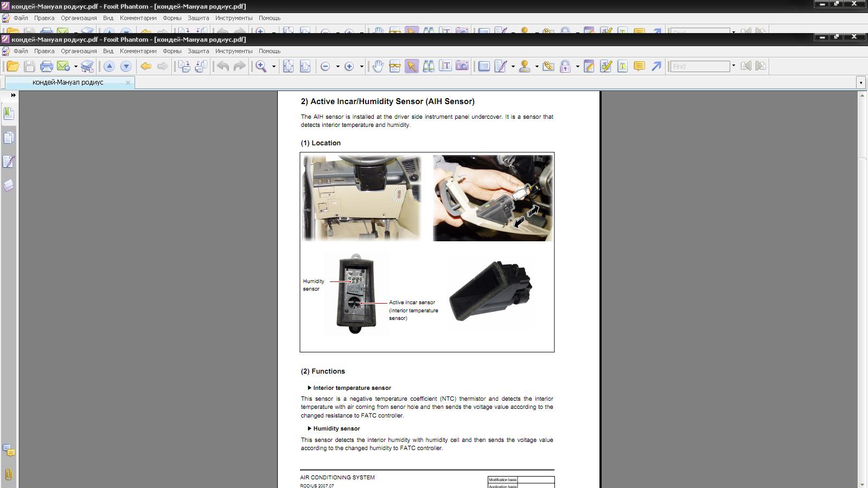Open the Bookmarks panel in sidebar

(9, 114)
